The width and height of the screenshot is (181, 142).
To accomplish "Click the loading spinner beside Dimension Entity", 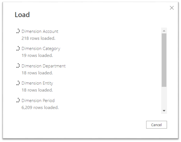I will [x=18, y=83].
